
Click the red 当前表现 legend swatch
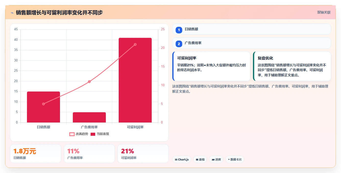pyautogui.click(x=93, y=134)
